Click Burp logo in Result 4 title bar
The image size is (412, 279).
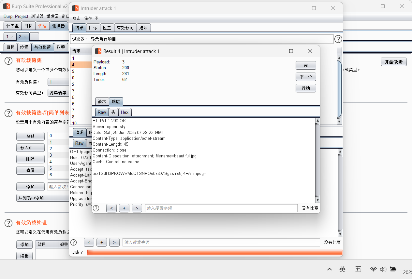(98, 51)
